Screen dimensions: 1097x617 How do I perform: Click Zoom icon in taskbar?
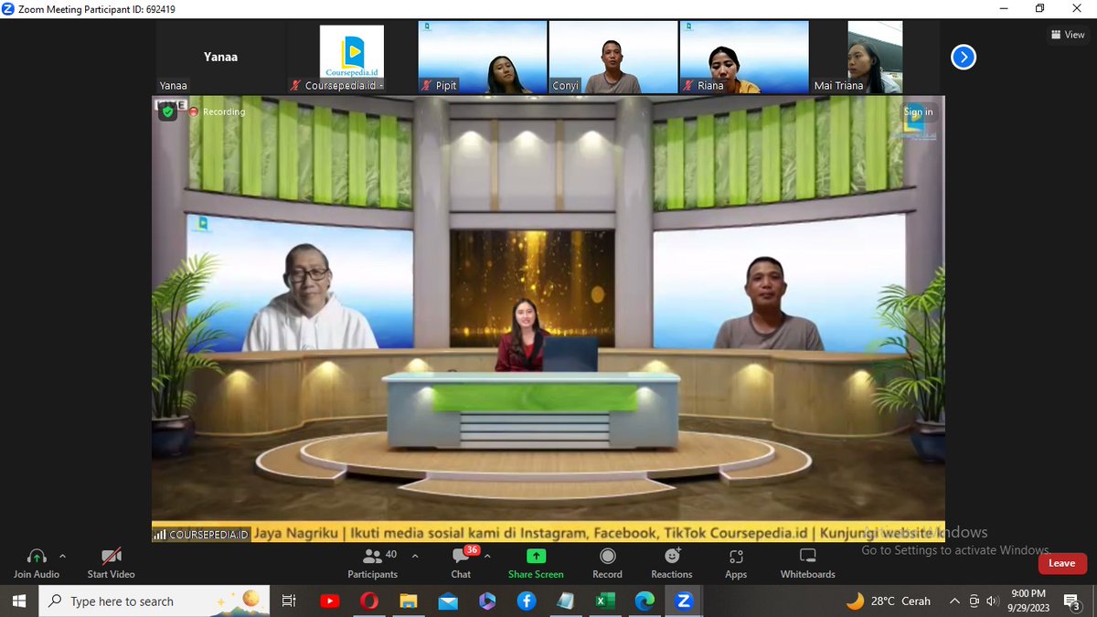pyautogui.click(x=684, y=601)
